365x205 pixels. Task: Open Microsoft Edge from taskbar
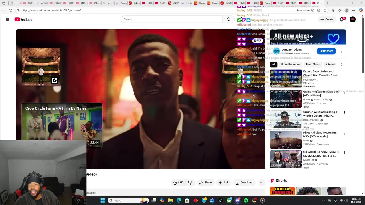point(179,200)
